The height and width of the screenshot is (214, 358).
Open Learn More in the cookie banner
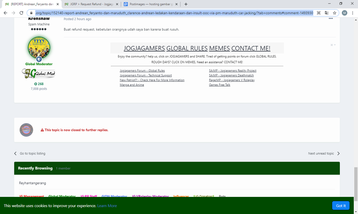(107, 206)
